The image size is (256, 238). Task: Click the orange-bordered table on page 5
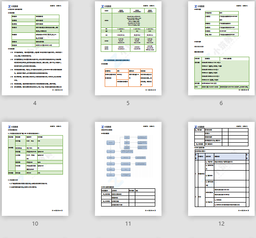click(x=129, y=78)
